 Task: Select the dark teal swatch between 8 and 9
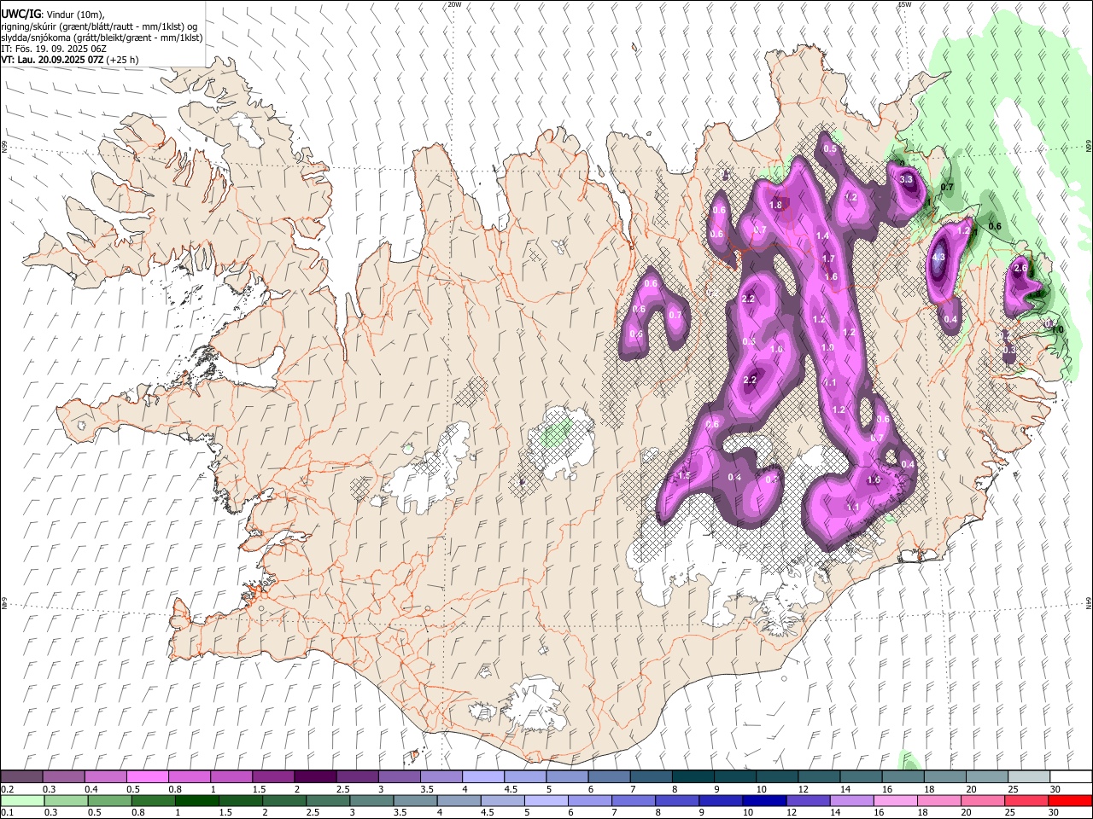click(693, 777)
